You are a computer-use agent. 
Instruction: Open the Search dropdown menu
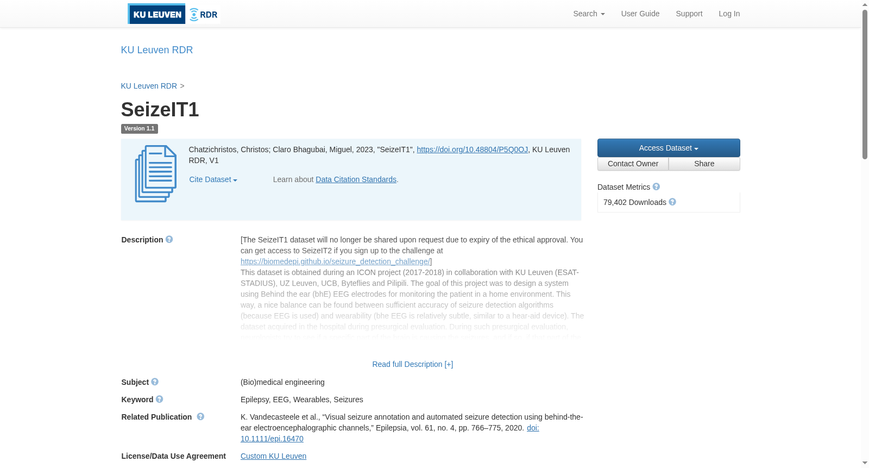point(589,14)
